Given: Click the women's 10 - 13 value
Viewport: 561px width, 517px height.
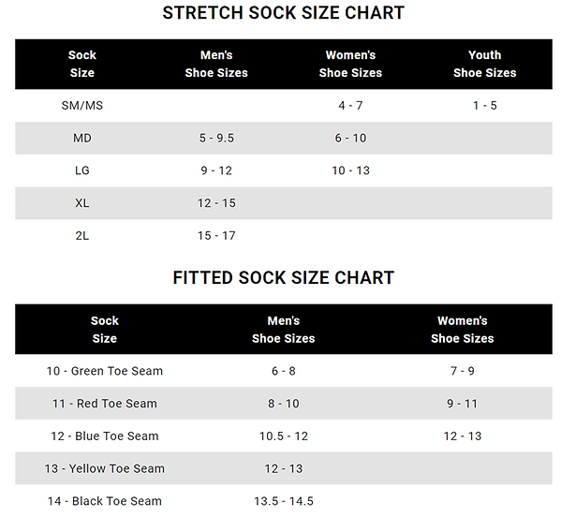Looking at the screenshot, I should coord(350,170).
